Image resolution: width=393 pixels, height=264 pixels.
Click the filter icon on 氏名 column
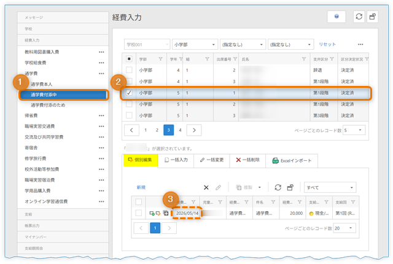click(x=304, y=59)
